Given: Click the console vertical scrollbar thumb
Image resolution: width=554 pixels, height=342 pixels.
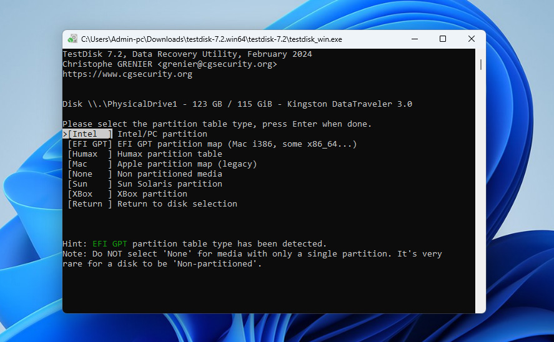Looking at the screenshot, I should tap(480, 64).
